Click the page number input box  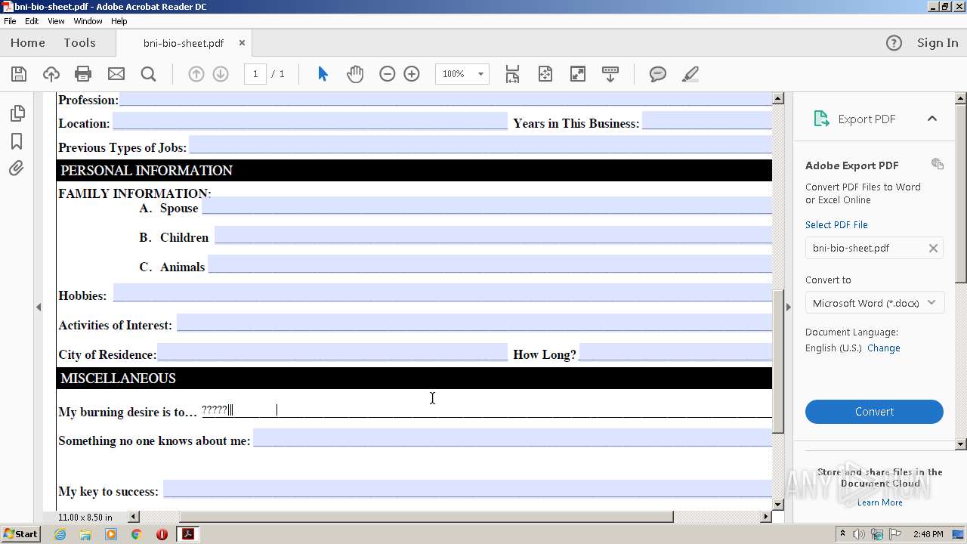(x=255, y=74)
